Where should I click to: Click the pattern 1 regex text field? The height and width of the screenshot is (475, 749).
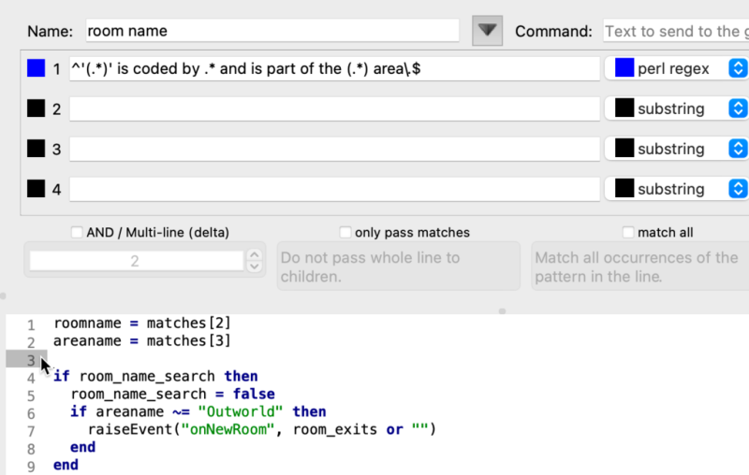333,69
